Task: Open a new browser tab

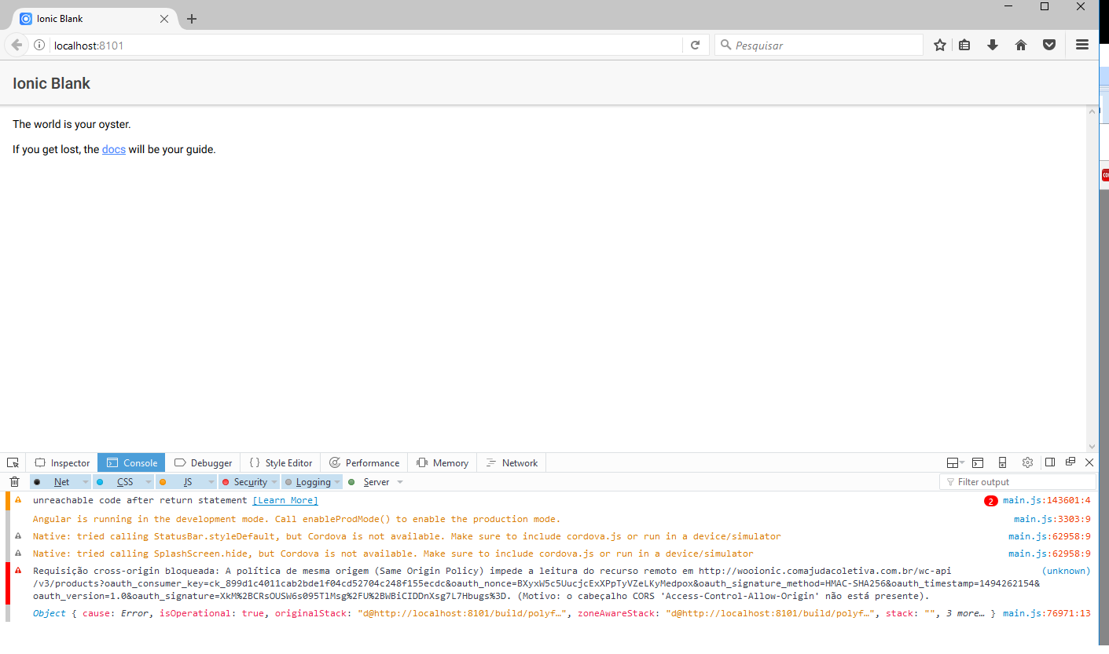Action: [x=192, y=19]
